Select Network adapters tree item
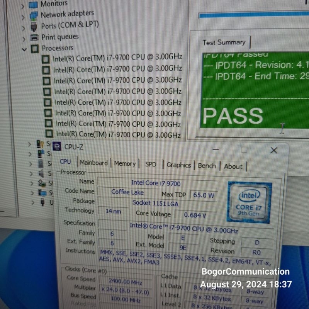This screenshot has height=309, width=309. point(67,14)
